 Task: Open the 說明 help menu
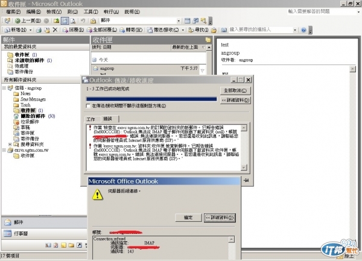pyautogui.click(x=132, y=11)
